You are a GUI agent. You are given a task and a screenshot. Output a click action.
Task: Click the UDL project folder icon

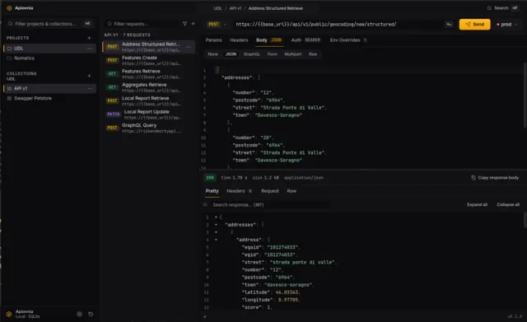click(x=9, y=49)
